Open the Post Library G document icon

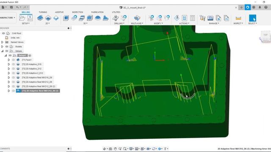click(218, 18)
